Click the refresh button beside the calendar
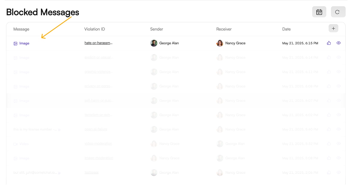Image resolution: width=352 pixels, height=185 pixels. pos(338,12)
